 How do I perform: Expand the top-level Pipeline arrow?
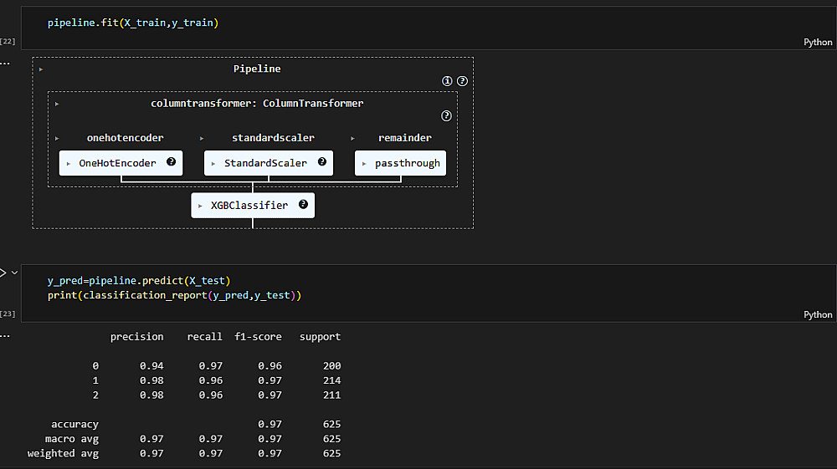tap(40, 69)
